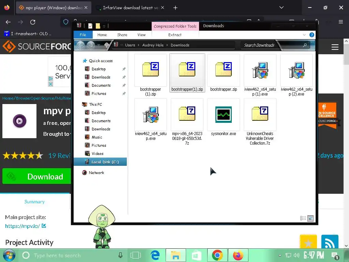Open the https://mpv.io/ link
This screenshot has height=262, width=349.
[x=22, y=226]
